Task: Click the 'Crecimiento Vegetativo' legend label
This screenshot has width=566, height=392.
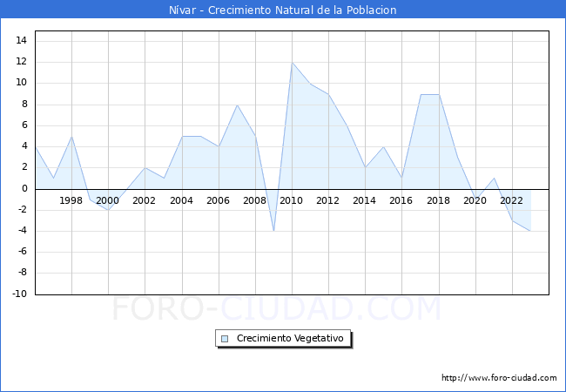Action: pos(290,338)
